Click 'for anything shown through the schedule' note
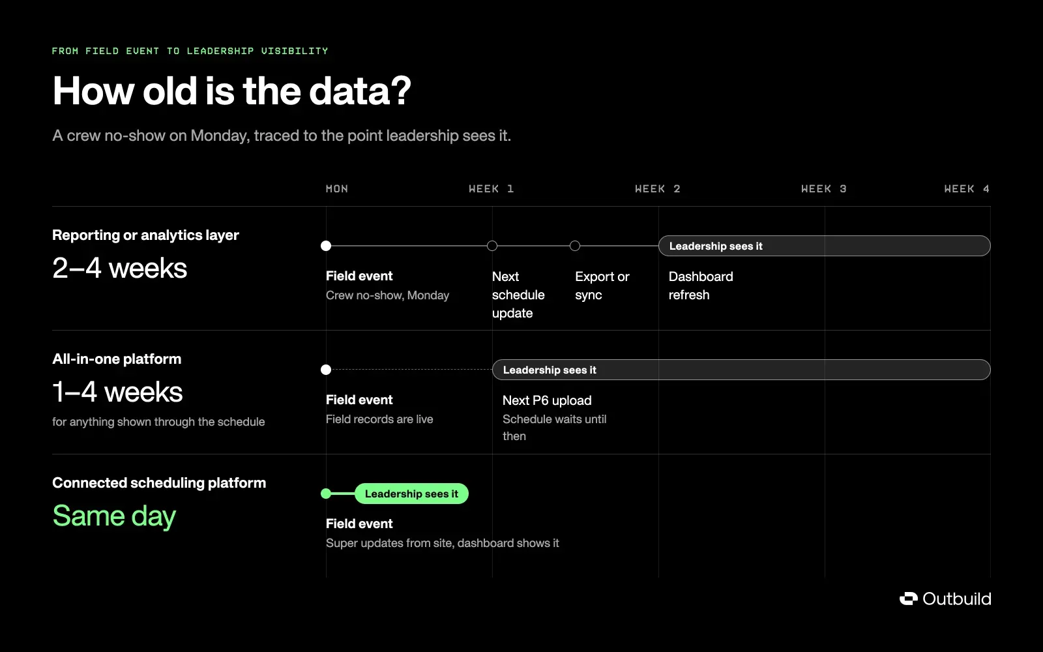 (158, 422)
